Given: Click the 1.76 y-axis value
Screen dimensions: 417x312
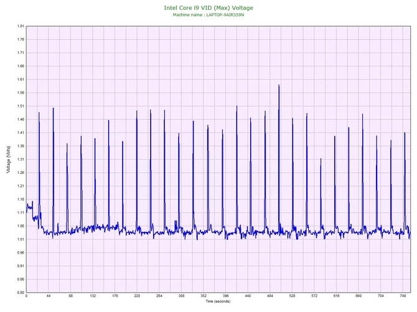Looking at the screenshot, I should click(21, 40).
